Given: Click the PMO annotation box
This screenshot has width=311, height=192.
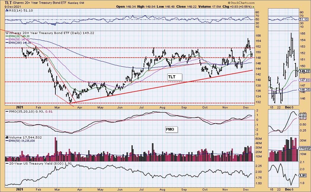Looking at the screenshot, I should point(171,129).
